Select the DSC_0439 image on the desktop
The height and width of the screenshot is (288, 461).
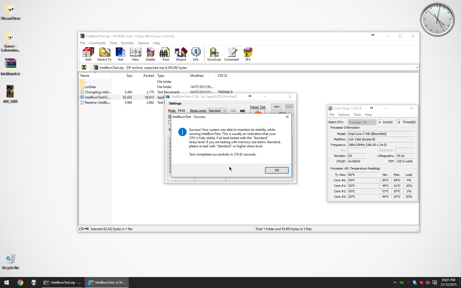click(x=10, y=94)
